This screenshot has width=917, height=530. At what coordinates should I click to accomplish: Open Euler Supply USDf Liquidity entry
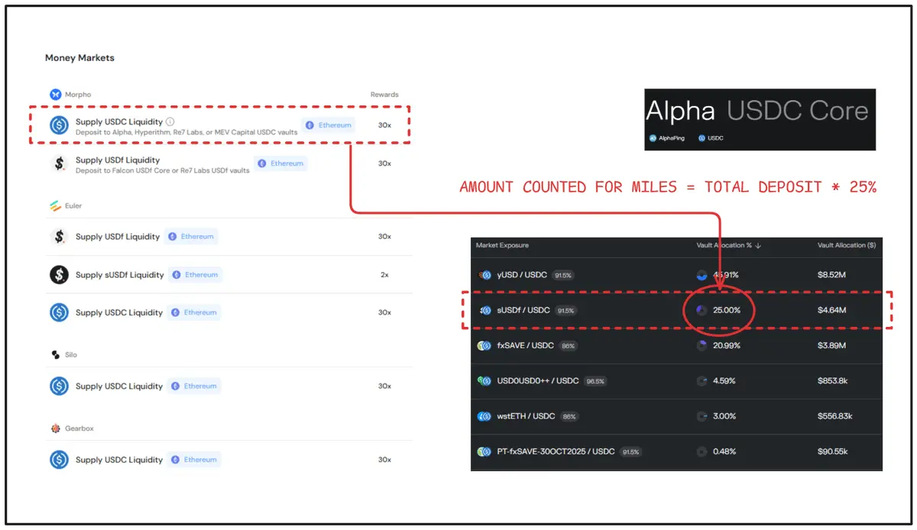pos(118,237)
